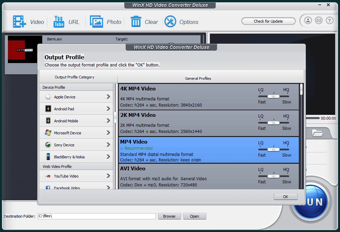Expand the Apple Device category arrow
The height and width of the screenshot is (232, 340).
tap(108, 97)
